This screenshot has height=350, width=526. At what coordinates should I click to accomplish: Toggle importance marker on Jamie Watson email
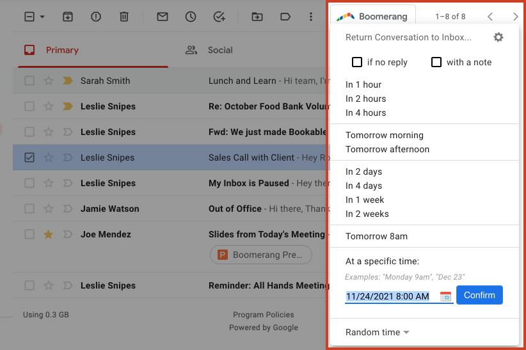(68, 209)
